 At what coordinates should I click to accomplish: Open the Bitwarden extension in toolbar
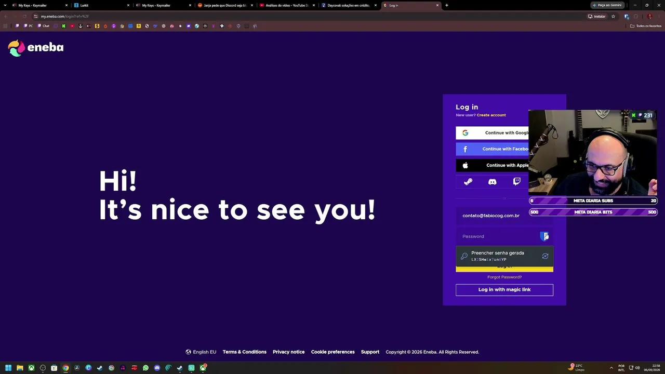(x=627, y=16)
